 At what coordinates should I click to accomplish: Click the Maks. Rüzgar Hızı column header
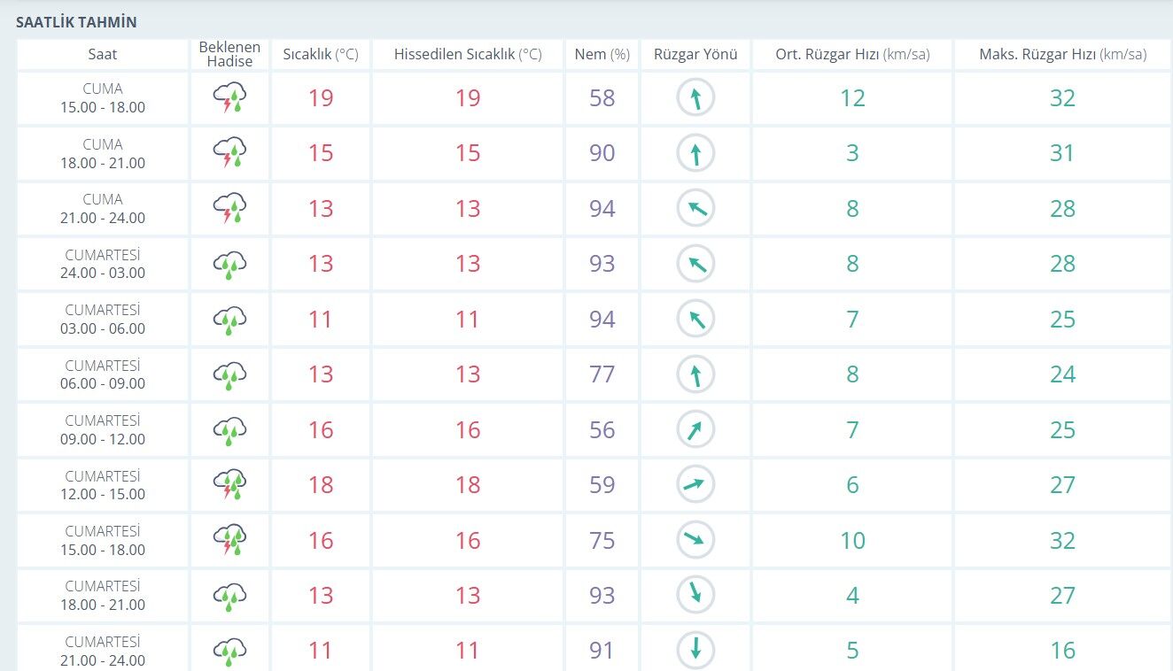point(1062,54)
